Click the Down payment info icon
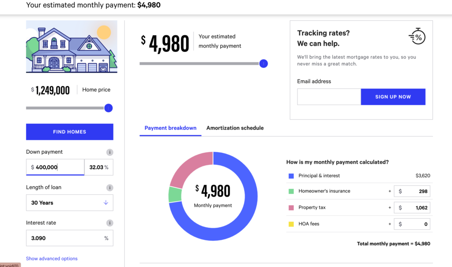Image resolution: width=452 pixels, height=267 pixels. tap(109, 152)
